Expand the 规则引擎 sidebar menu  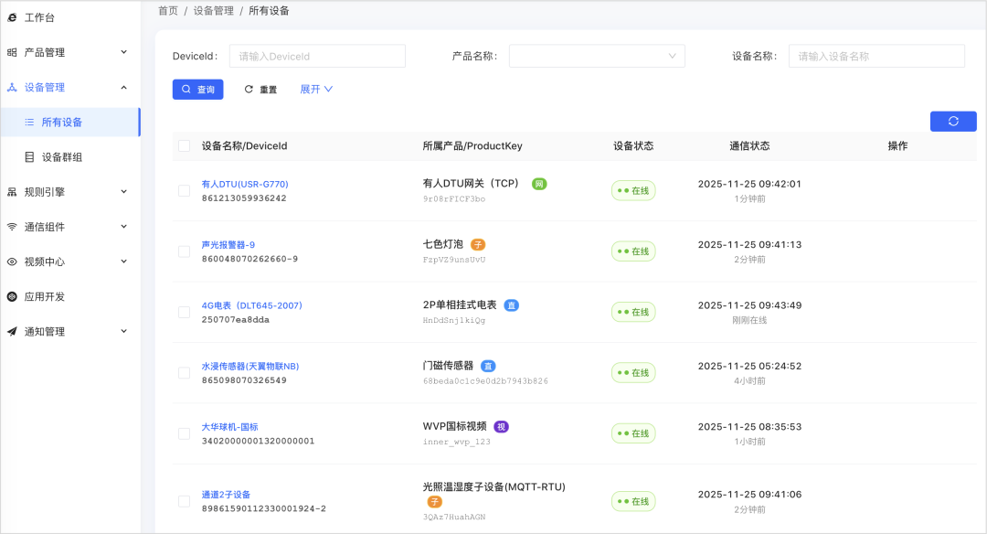point(69,192)
